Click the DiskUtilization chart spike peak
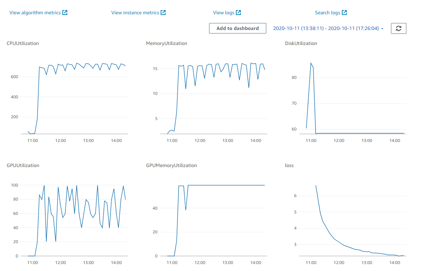This screenshot has height=271, width=422. pyautogui.click(x=310, y=63)
